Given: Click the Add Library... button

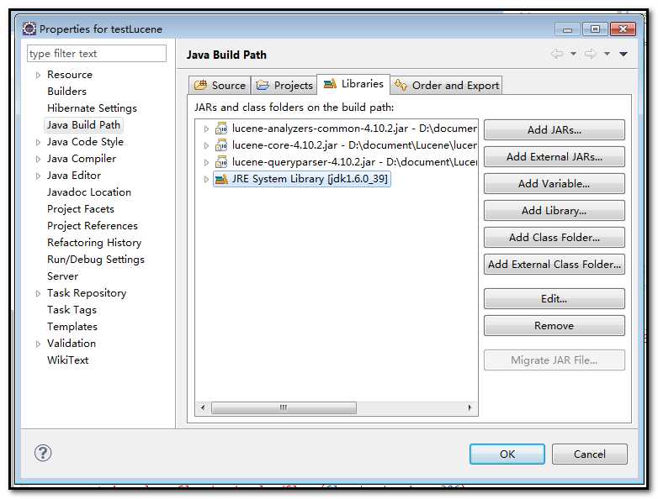Looking at the screenshot, I should (x=554, y=210).
